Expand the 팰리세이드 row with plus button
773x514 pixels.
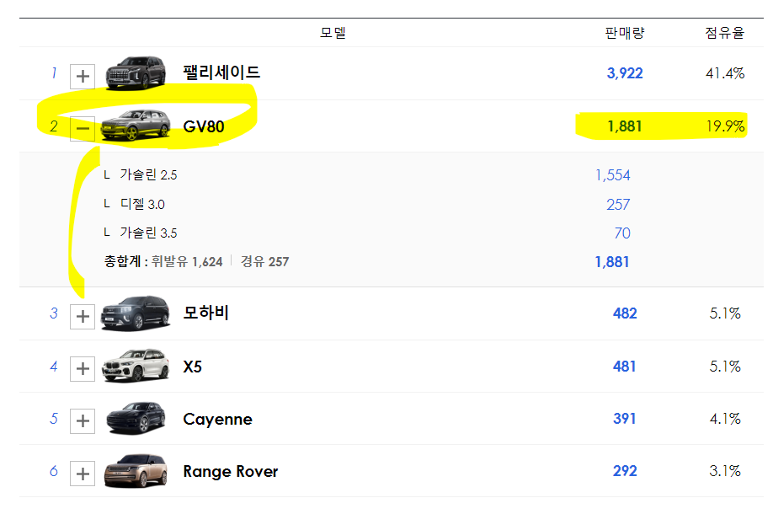[83, 77]
